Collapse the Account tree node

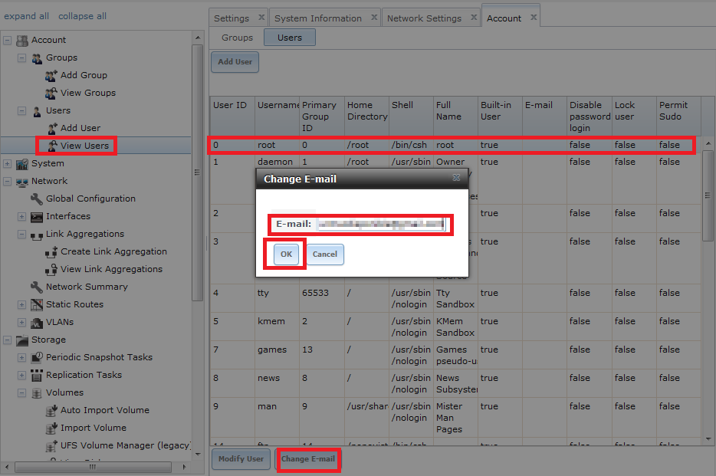point(8,40)
